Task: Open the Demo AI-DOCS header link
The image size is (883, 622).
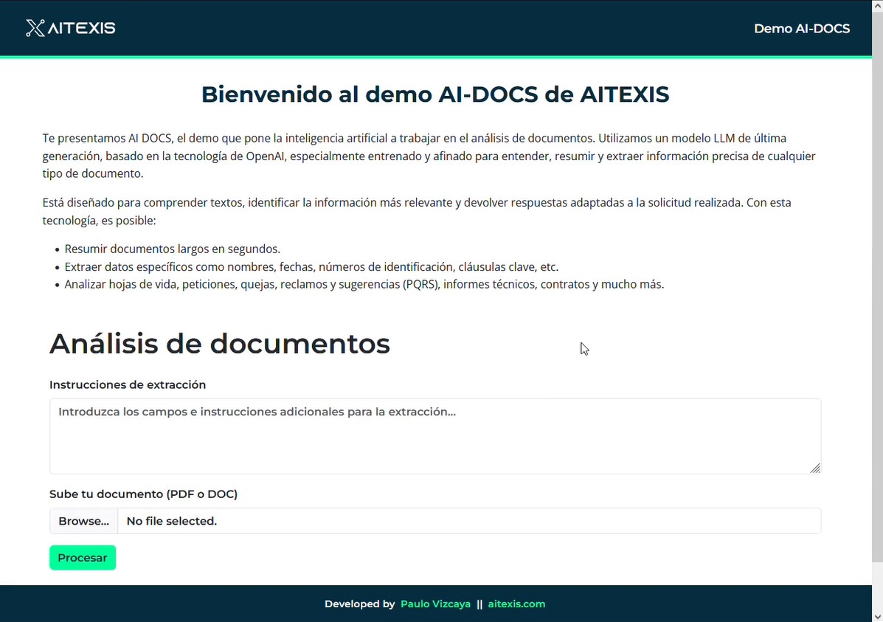Action: point(801,29)
